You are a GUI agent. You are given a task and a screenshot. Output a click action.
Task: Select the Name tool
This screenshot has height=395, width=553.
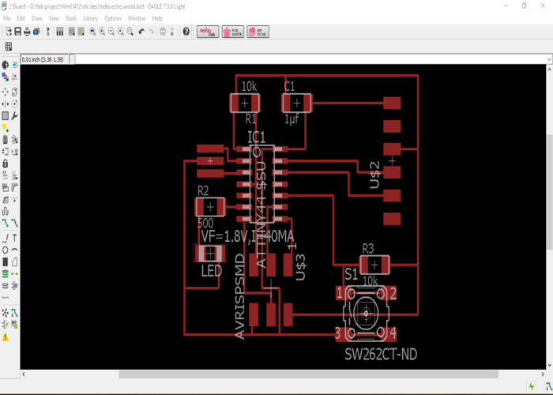click(x=6, y=175)
